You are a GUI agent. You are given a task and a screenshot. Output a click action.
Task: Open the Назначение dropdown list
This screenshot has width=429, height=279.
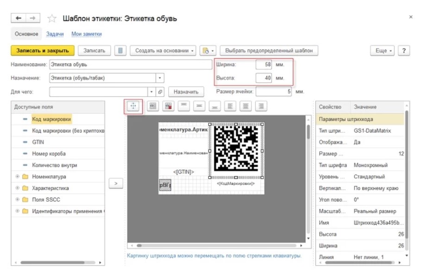pyautogui.click(x=160, y=78)
